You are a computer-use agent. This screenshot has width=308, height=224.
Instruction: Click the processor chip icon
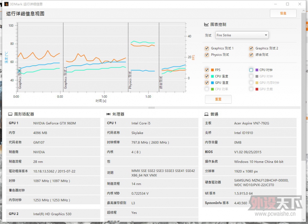(108, 114)
